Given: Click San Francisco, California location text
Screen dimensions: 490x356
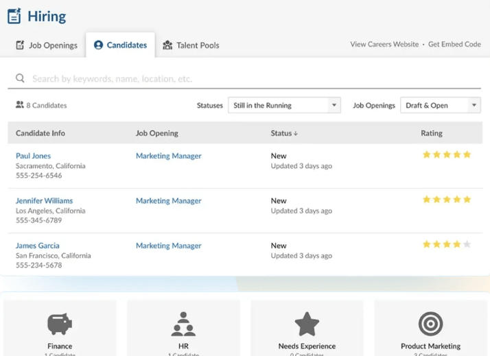Looking at the screenshot, I should [x=54, y=256].
